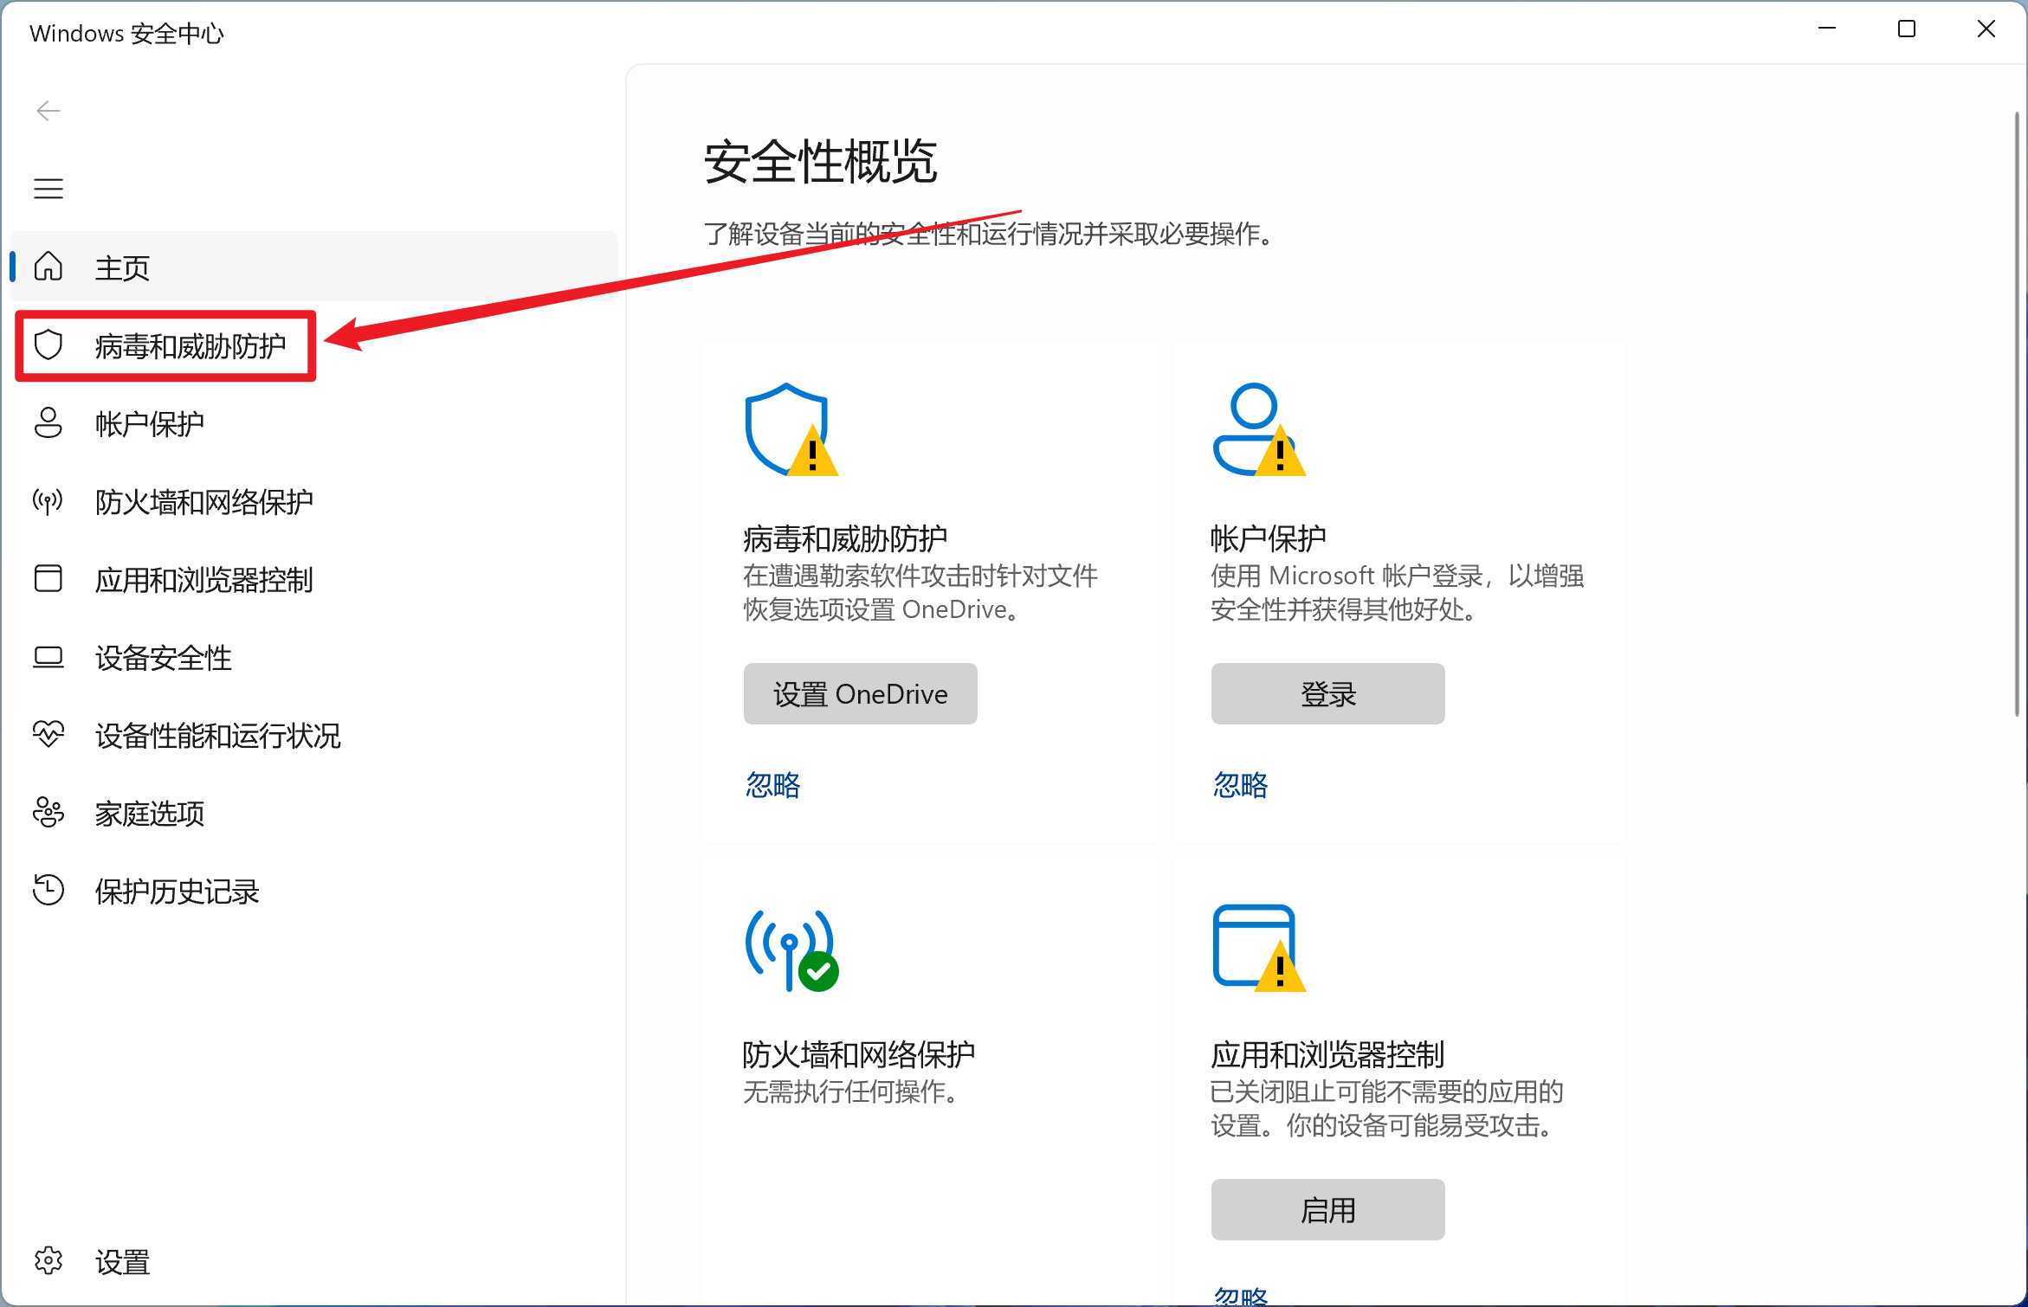Click the 帐户保护 tile heading

pyautogui.click(x=1268, y=538)
